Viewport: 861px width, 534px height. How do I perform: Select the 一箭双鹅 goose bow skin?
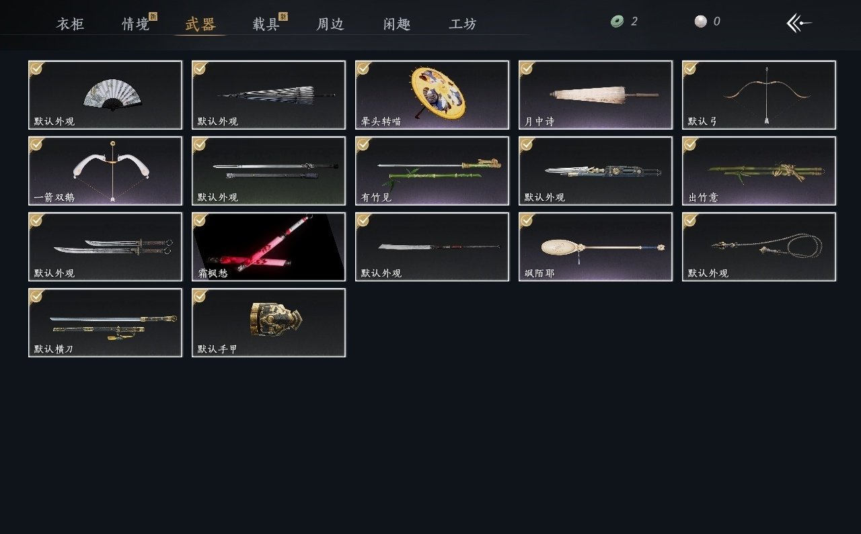[105, 171]
